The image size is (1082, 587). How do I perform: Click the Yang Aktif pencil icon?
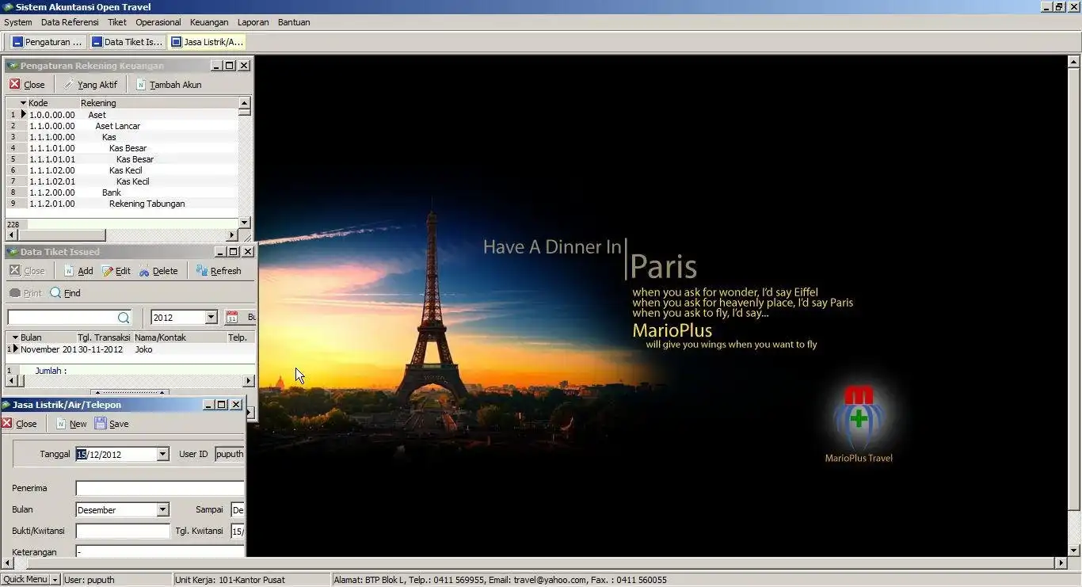tap(70, 85)
